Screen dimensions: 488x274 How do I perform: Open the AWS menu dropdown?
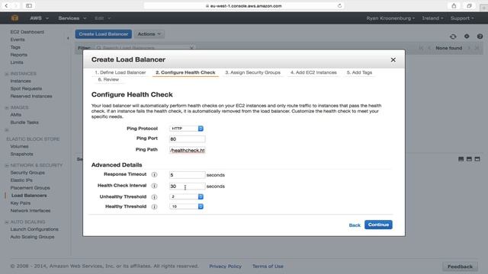coord(39,18)
